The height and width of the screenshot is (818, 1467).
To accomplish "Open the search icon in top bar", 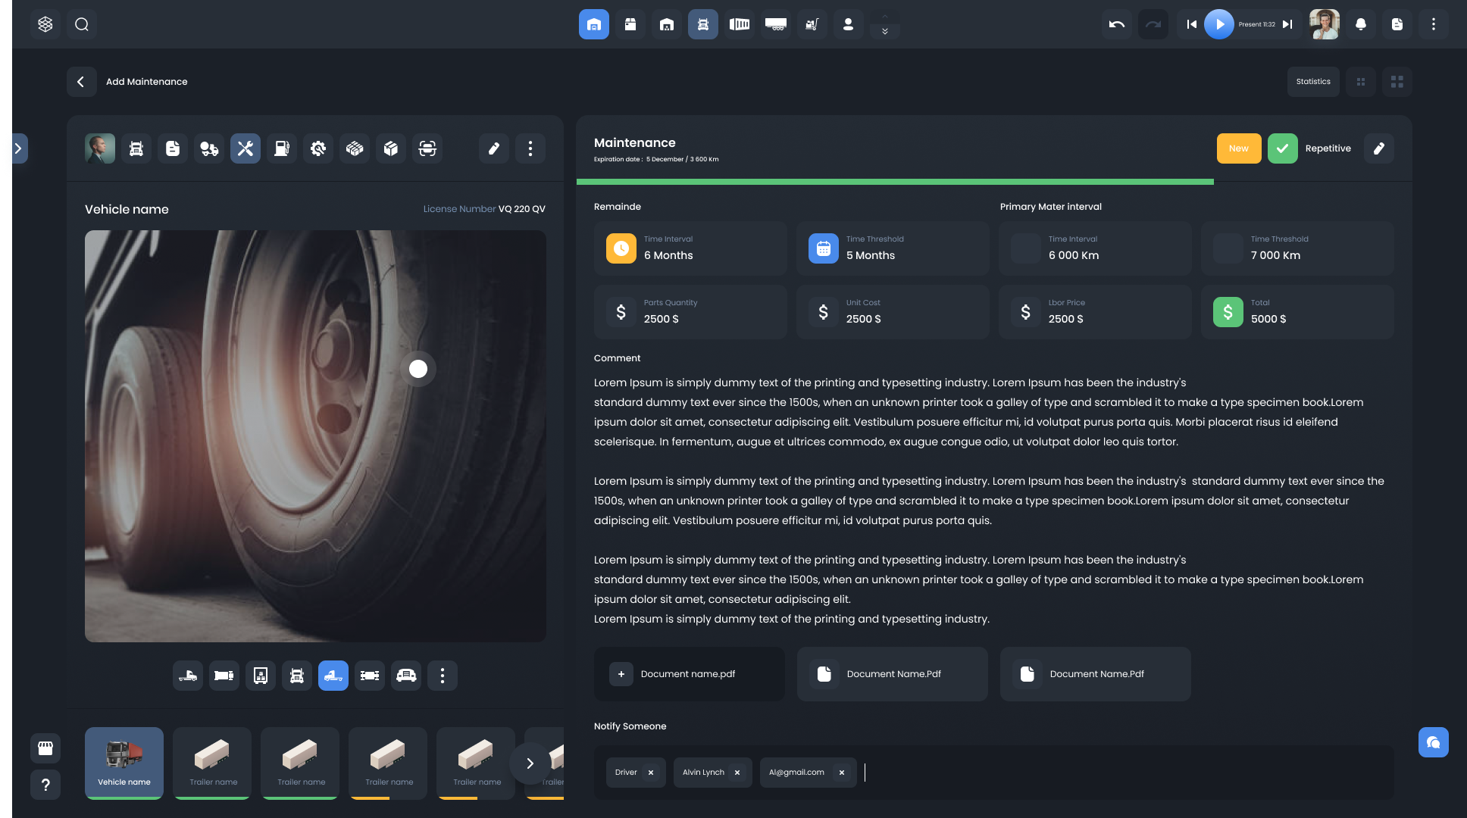I will (x=82, y=24).
